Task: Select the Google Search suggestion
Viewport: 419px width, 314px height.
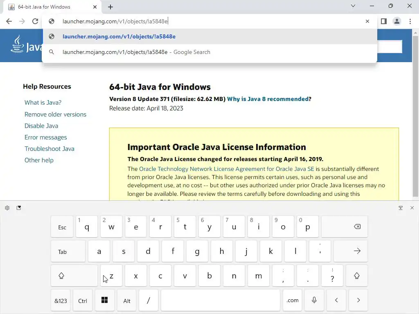Action: [209, 52]
